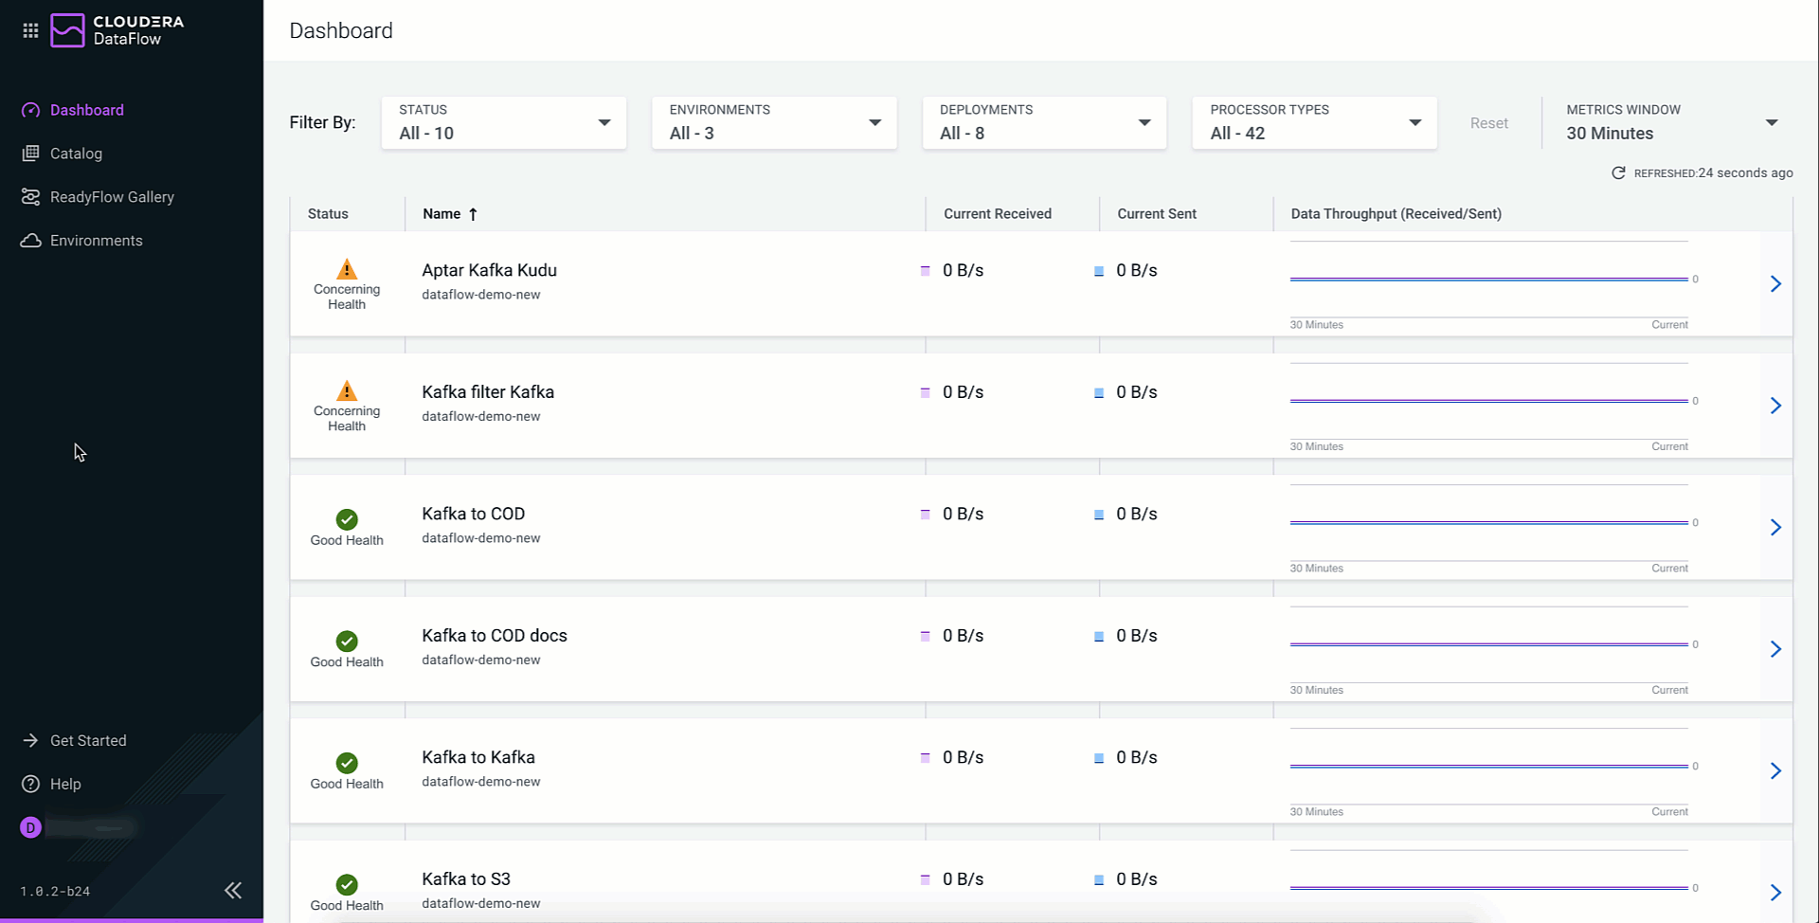Expand Kafka to Kafka row details arrow

(1775, 770)
